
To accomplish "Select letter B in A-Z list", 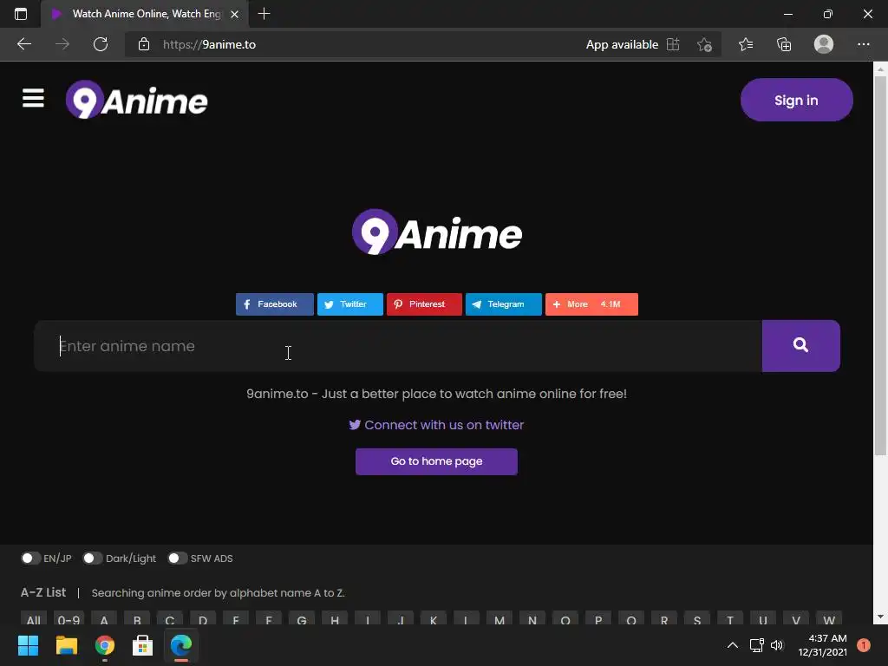I will click(x=137, y=619).
